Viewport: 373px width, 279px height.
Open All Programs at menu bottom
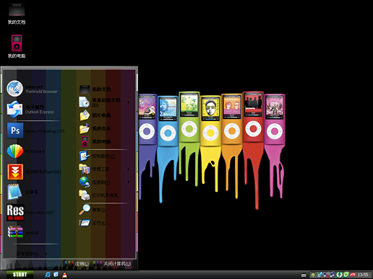pyautogui.click(x=32, y=254)
